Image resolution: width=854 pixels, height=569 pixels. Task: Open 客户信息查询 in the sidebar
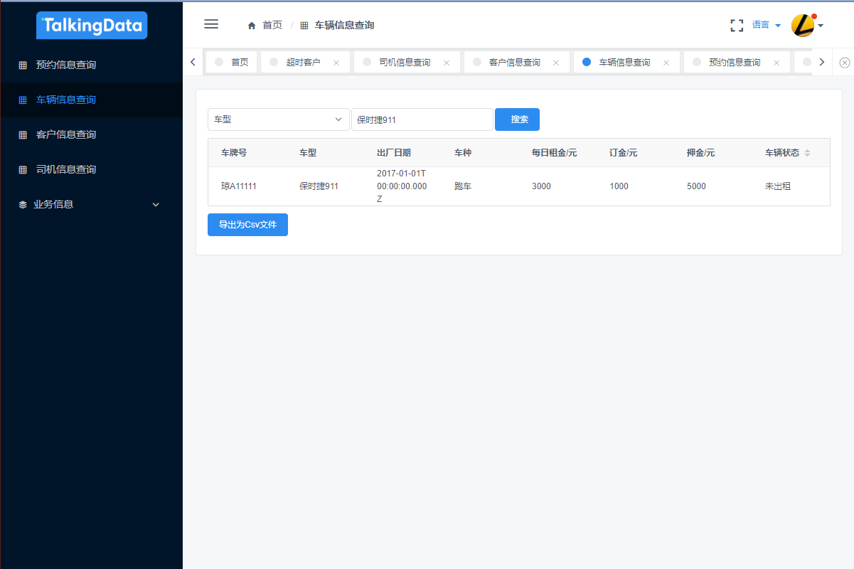click(91, 134)
